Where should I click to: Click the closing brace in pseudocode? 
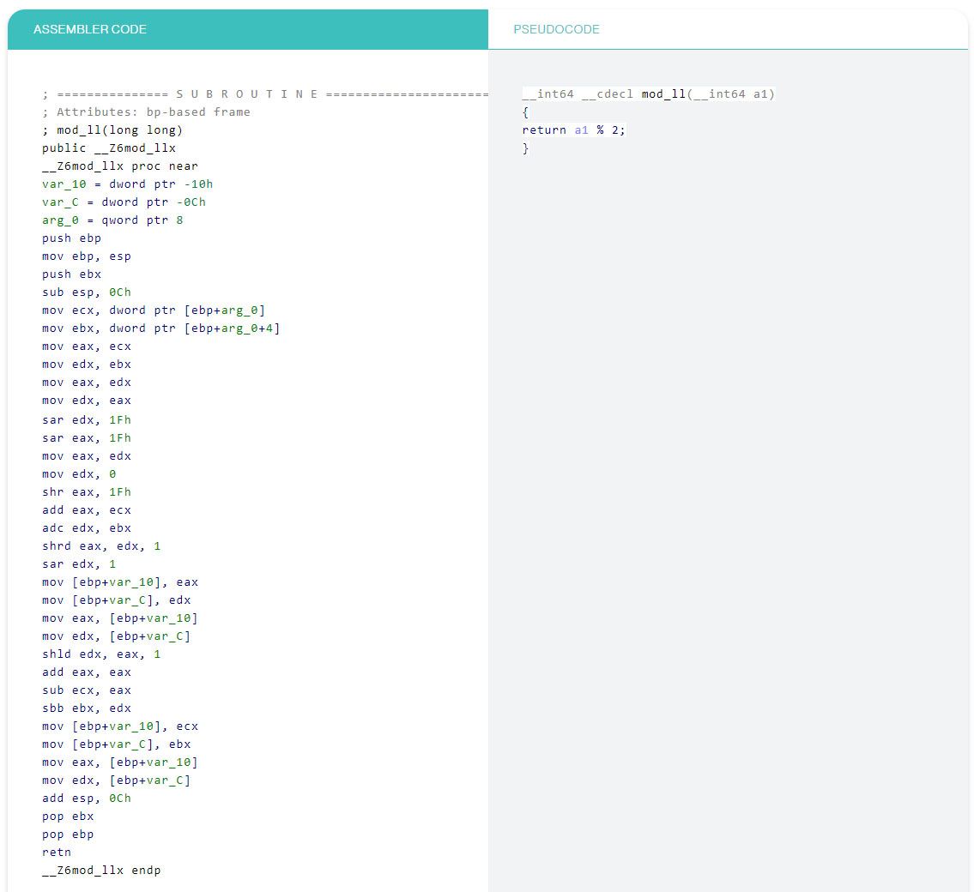(x=525, y=148)
